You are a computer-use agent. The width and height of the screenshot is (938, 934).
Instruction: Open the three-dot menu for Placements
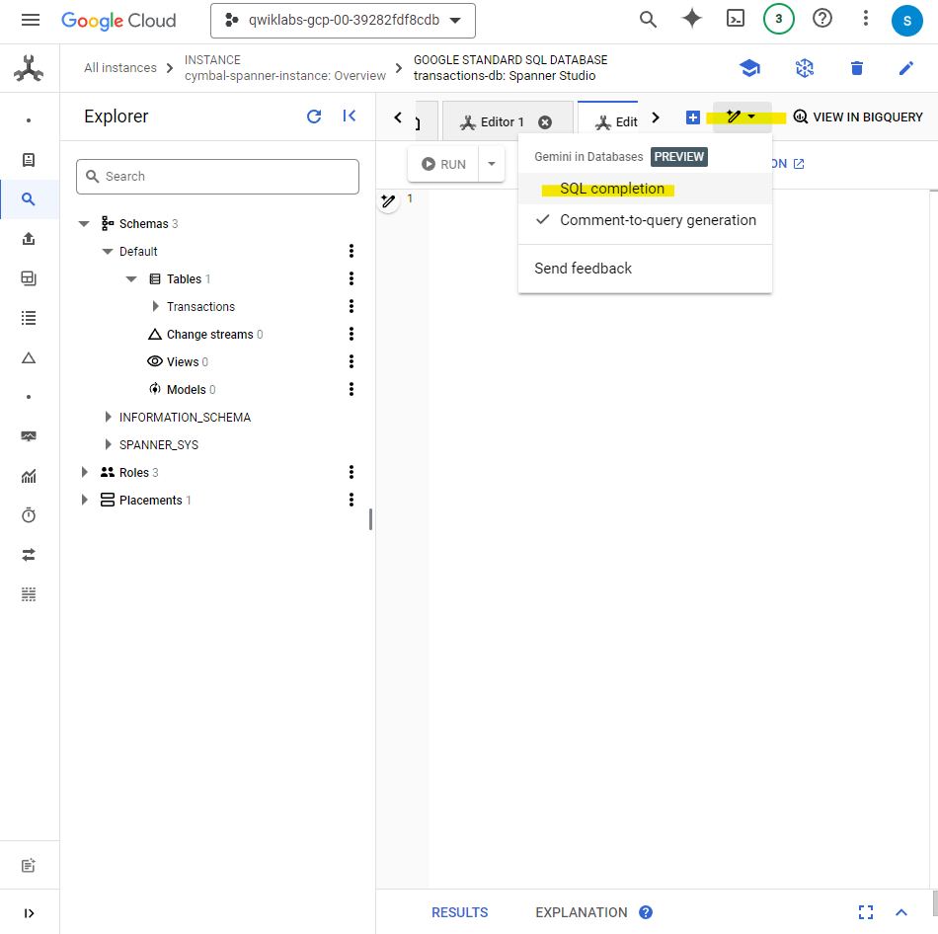tap(352, 500)
